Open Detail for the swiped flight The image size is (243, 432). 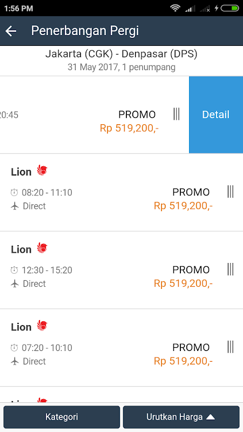(215, 114)
